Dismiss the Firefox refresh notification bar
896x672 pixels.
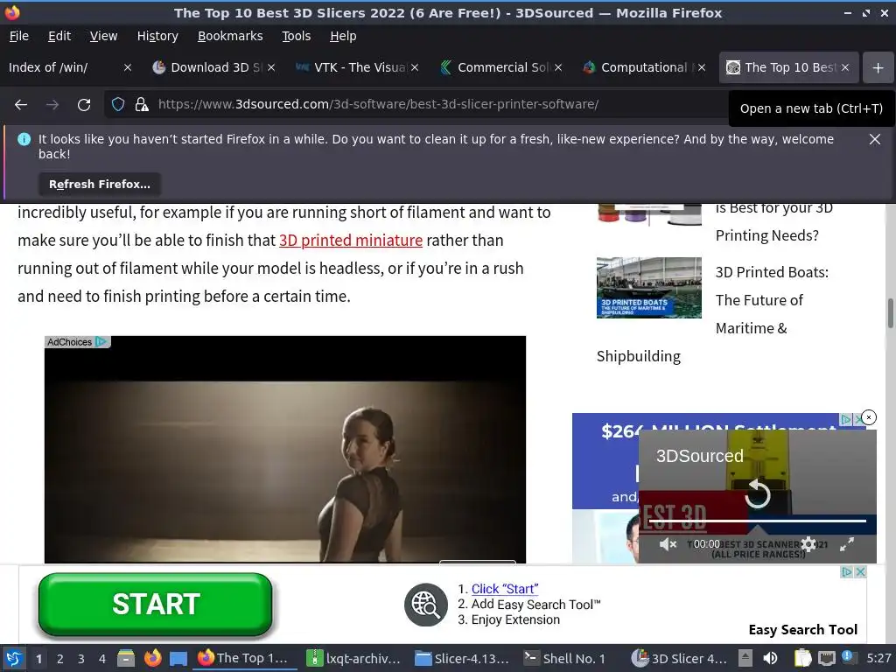pos(875,139)
